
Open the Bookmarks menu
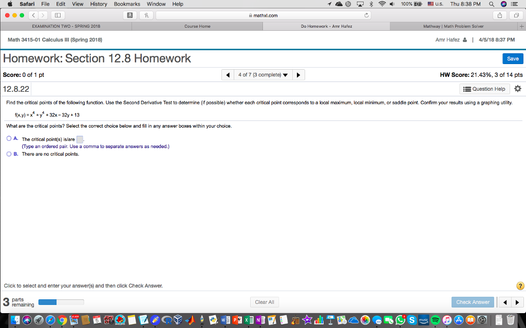(x=126, y=4)
